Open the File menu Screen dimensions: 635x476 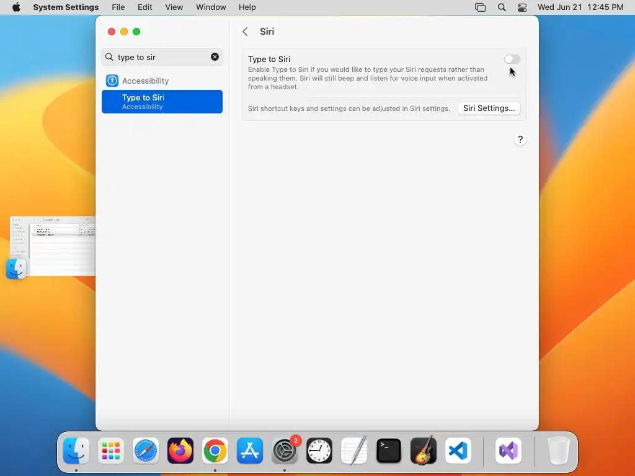click(x=118, y=7)
